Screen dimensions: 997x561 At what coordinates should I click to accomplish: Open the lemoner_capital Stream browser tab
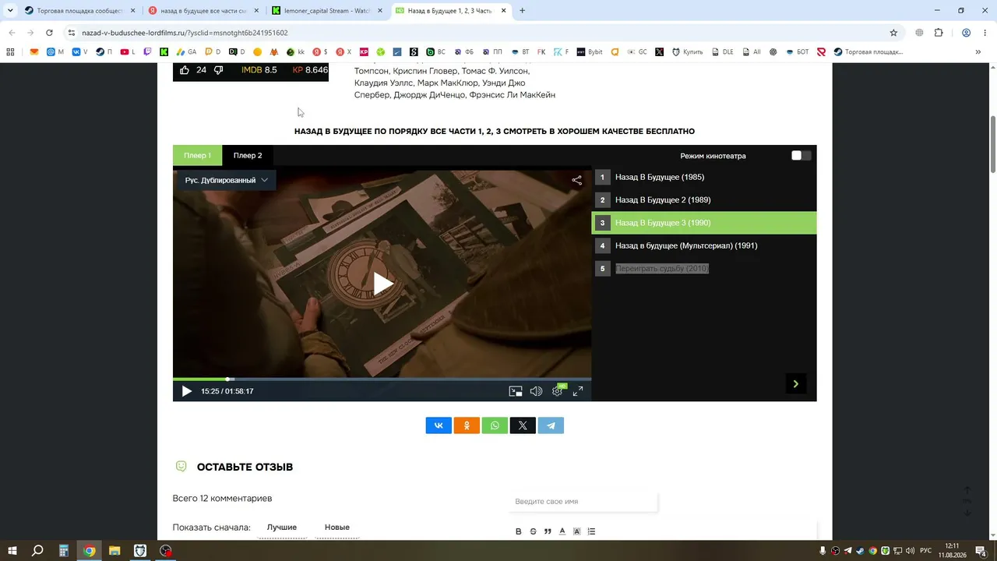click(x=327, y=11)
